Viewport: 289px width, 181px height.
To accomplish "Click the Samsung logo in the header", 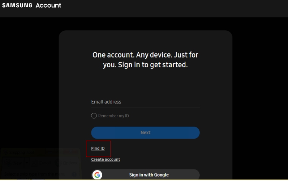I will [17, 5].
